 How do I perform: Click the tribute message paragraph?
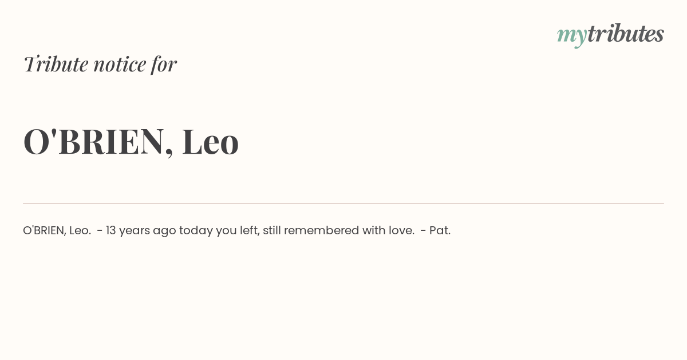[237, 230]
